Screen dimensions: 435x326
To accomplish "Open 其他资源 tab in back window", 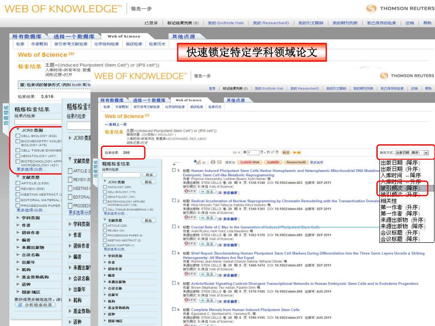I will coord(184,37).
